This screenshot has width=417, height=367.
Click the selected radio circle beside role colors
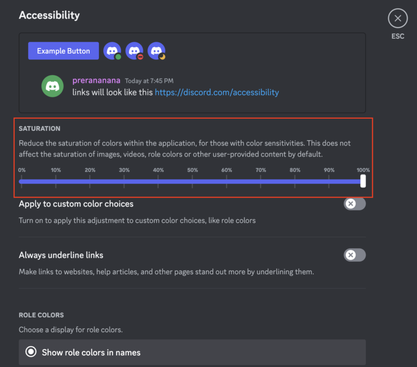[x=31, y=352]
